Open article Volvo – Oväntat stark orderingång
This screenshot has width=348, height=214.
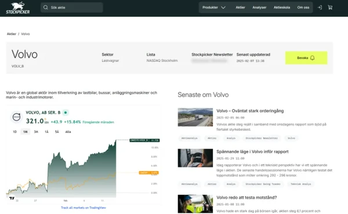250,111
